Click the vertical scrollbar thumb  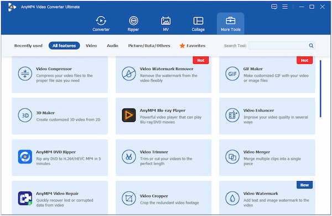320,89
